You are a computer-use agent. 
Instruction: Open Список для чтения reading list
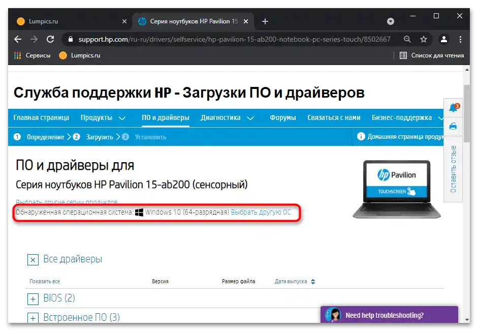[432, 55]
